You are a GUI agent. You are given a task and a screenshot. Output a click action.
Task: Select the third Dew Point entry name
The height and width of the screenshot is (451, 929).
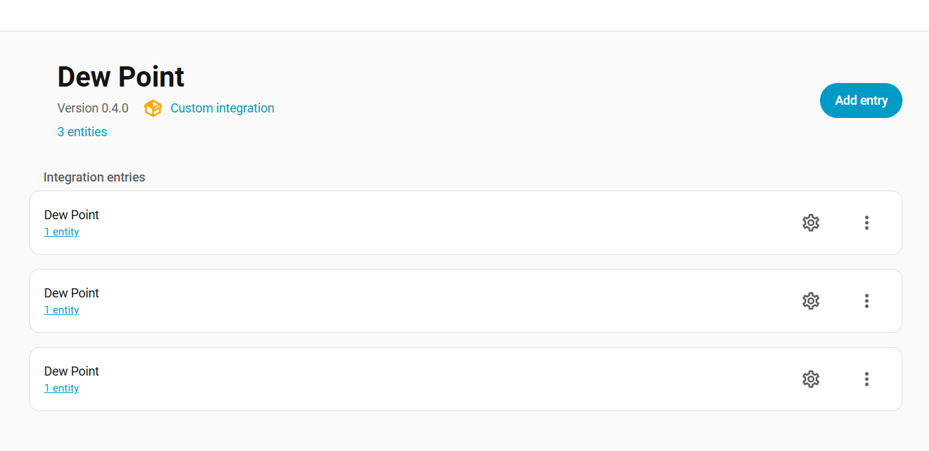click(71, 371)
